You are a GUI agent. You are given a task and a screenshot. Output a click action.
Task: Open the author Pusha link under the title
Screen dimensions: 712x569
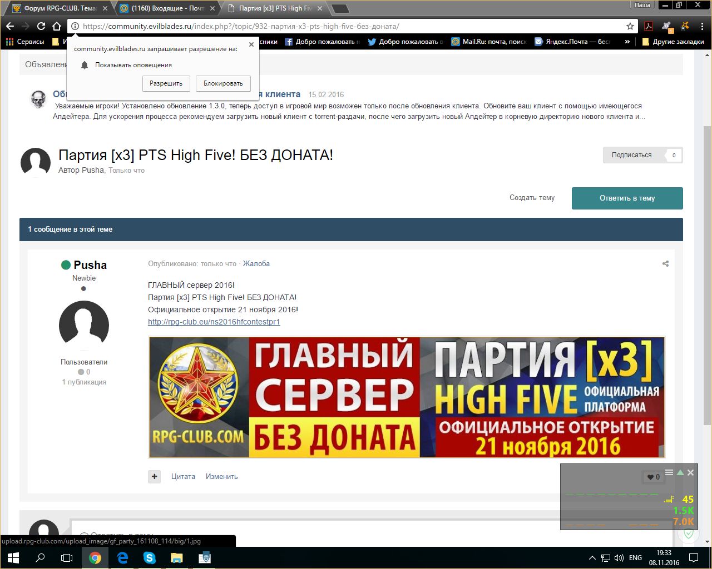tap(93, 171)
